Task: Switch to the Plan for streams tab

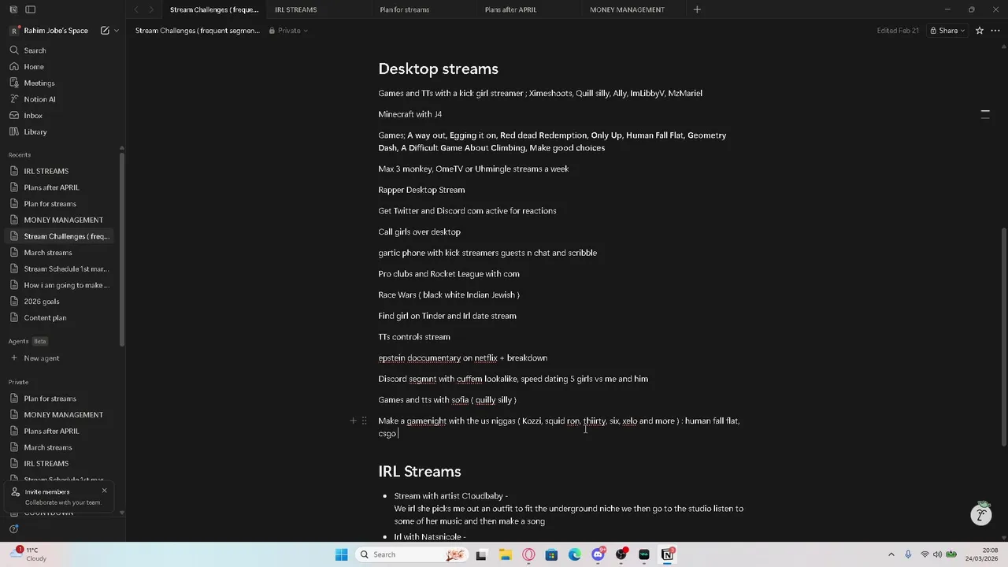Action: click(404, 9)
